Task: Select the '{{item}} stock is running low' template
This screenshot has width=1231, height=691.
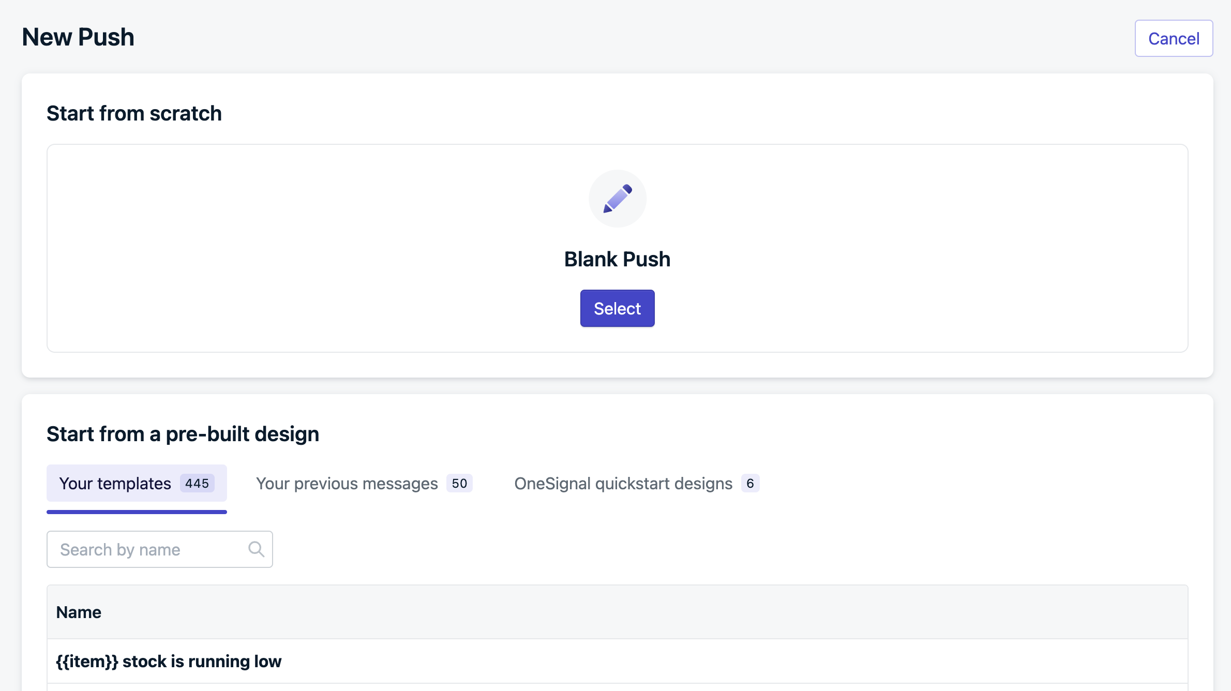Action: pos(617,662)
